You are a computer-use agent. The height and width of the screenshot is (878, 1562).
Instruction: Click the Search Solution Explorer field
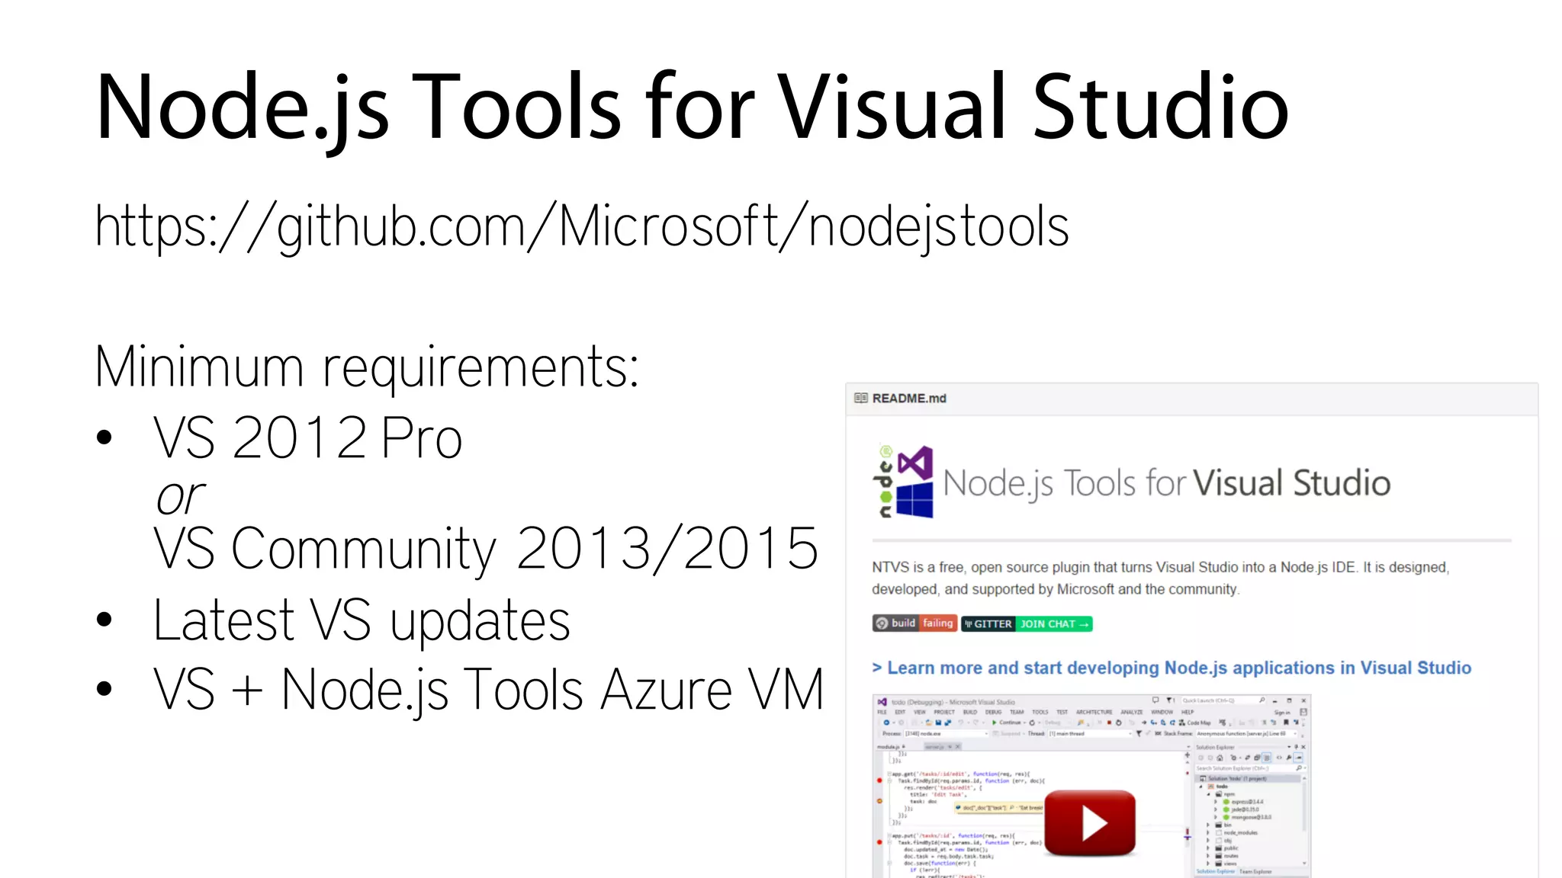pos(1250,768)
